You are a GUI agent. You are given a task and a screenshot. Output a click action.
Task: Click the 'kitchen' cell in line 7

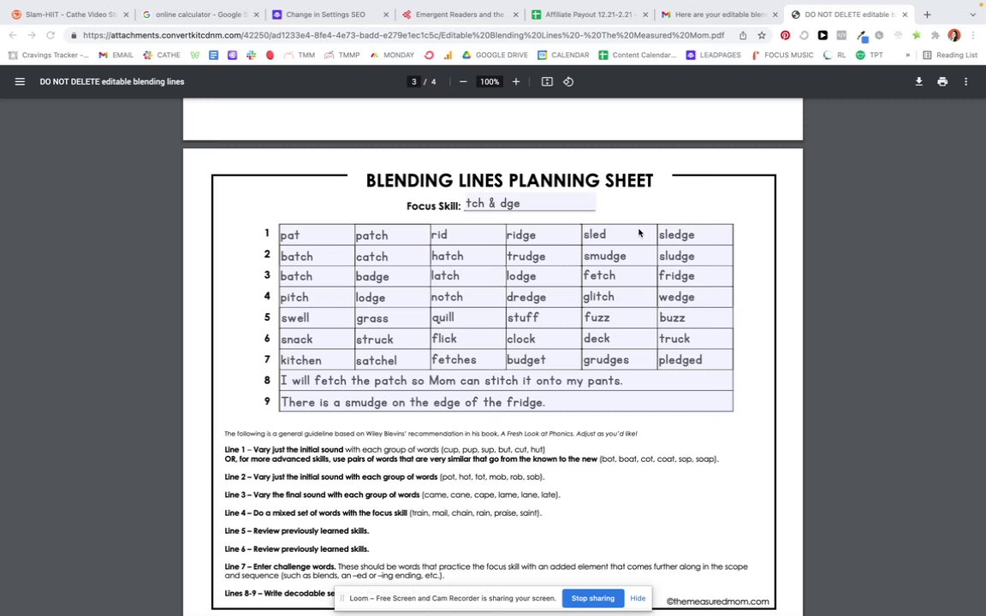coord(317,359)
